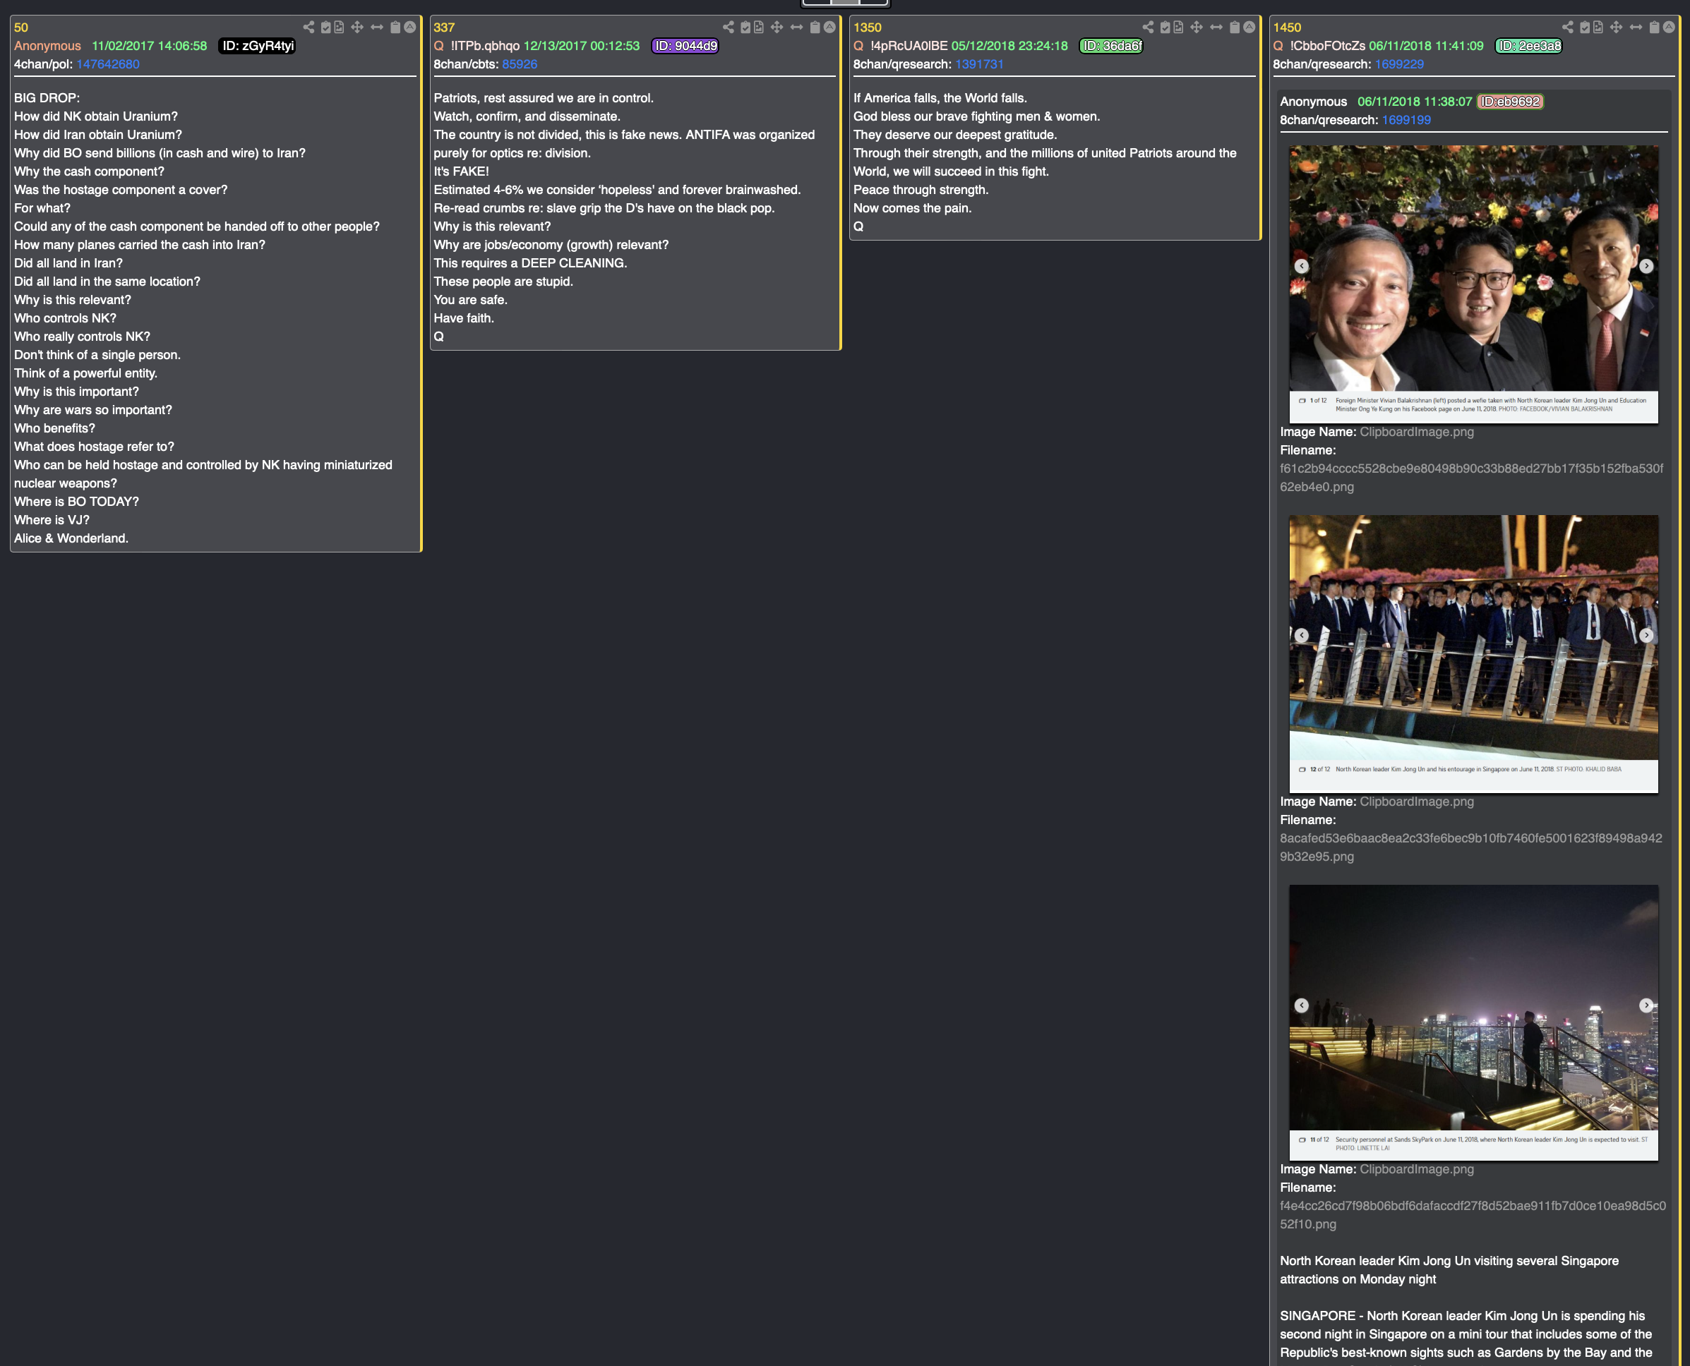Click the move icon on post 1350
This screenshot has height=1366, width=1690.
tap(1197, 28)
